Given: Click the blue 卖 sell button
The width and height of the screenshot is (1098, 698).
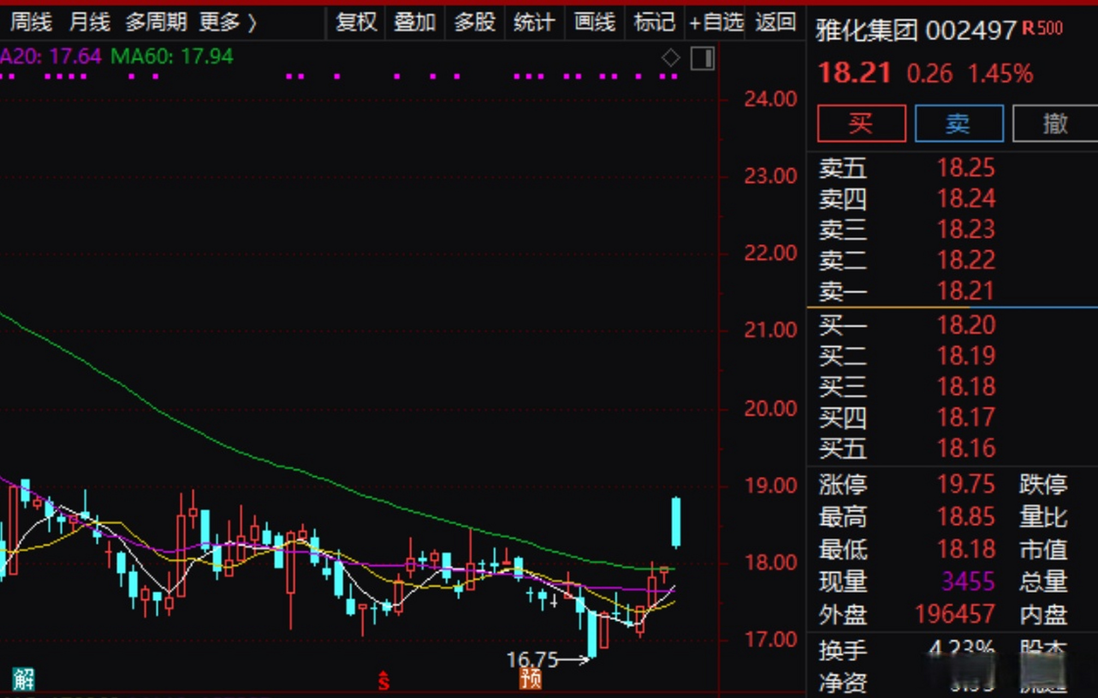Looking at the screenshot, I should 959,123.
